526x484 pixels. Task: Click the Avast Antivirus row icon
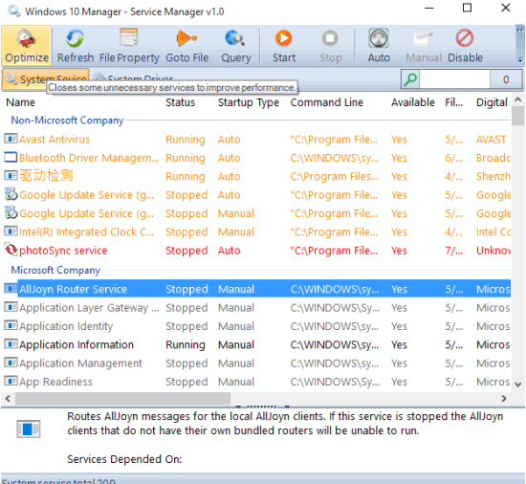(x=11, y=139)
